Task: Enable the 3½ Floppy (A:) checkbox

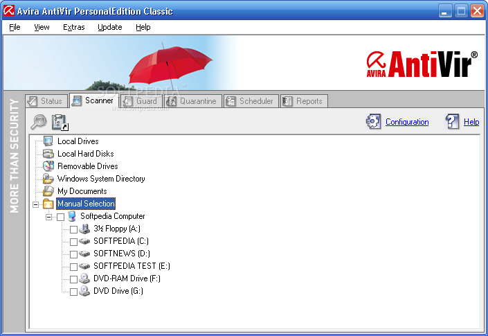Action: (73, 229)
